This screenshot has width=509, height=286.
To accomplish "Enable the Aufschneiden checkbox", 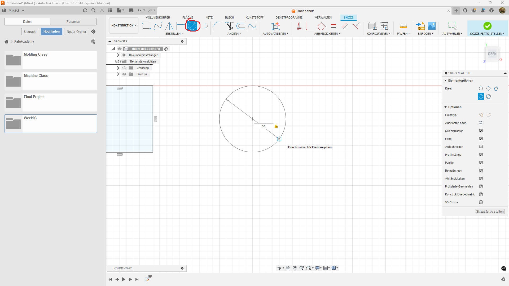I will [481, 147].
